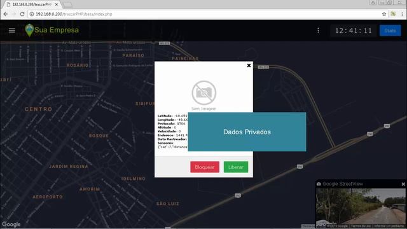Screen dimensions: 407x229
Task: Close the 192.168.0.200 browser tab
Action: [57, 4]
